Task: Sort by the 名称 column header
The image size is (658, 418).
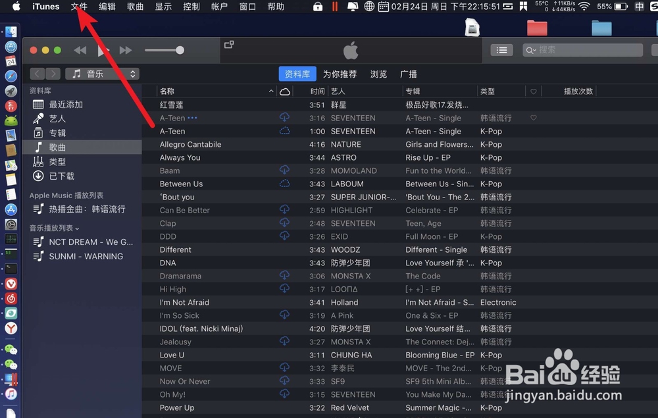Action: coord(216,91)
